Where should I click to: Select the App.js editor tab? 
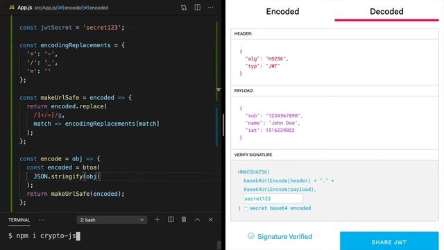point(20,8)
